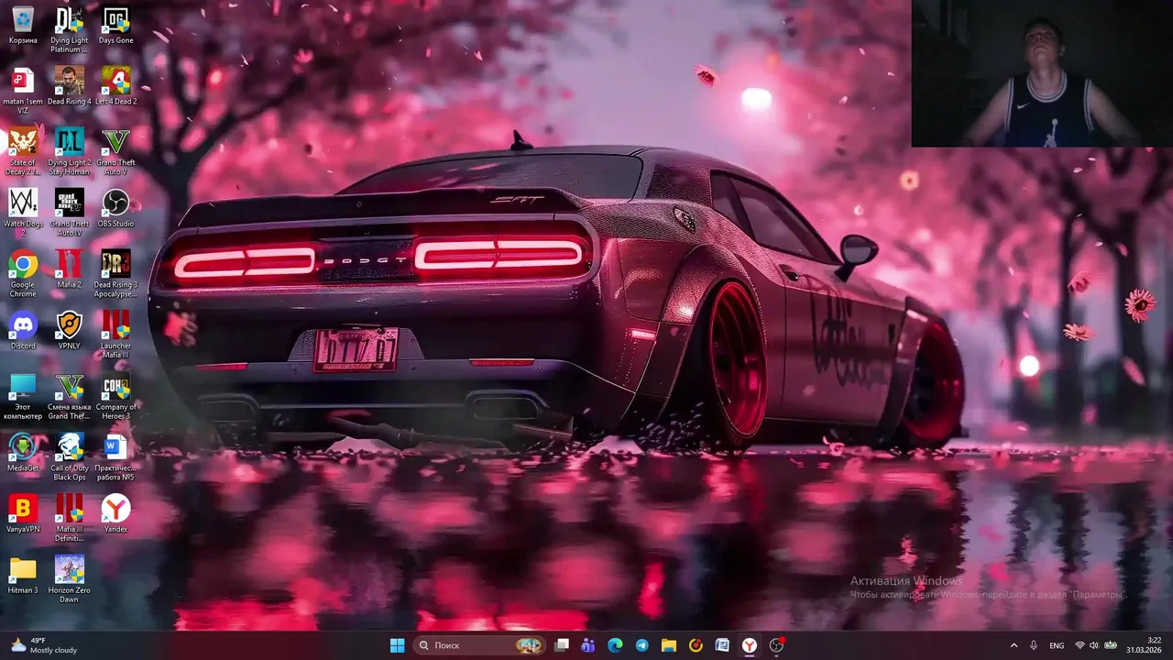Open the weather widget showing Mostly cloudy
1173x660 pixels.
tap(44, 645)
